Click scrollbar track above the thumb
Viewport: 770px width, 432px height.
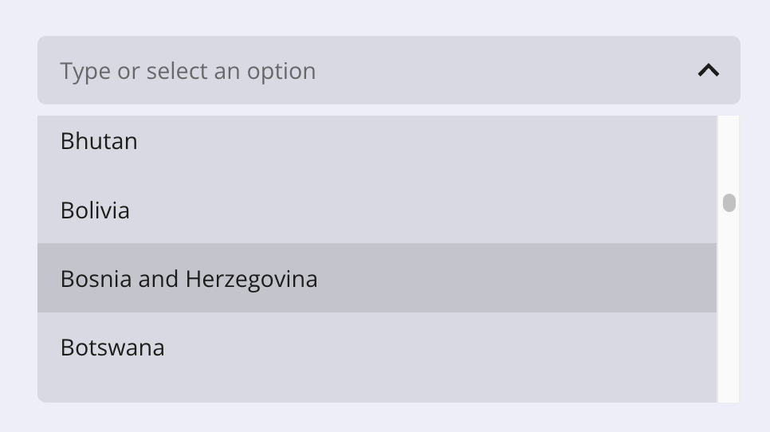tap(729, 155)
